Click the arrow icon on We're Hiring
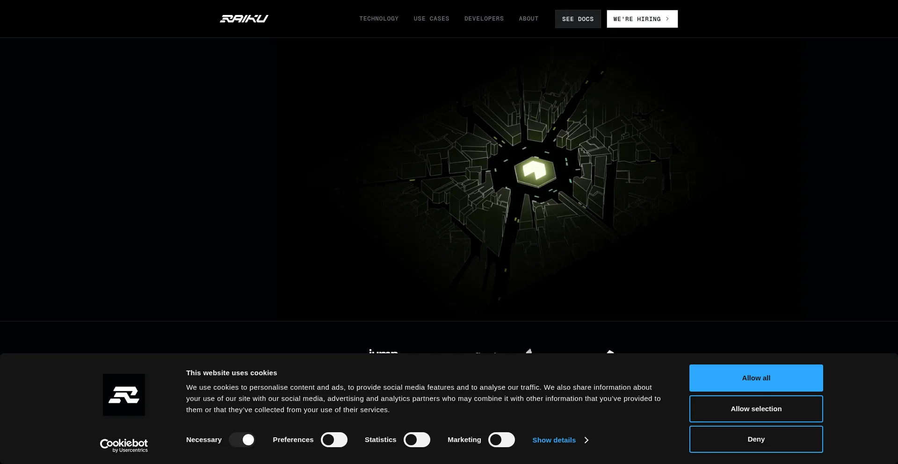The width and height of the screenshot is (898, 464). pyautogui.click(x=667, y=19)
